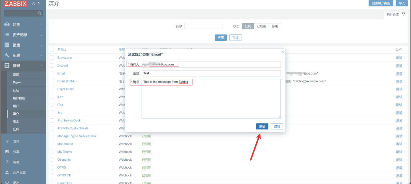Select 已启用 status filter

coord(261,26)
